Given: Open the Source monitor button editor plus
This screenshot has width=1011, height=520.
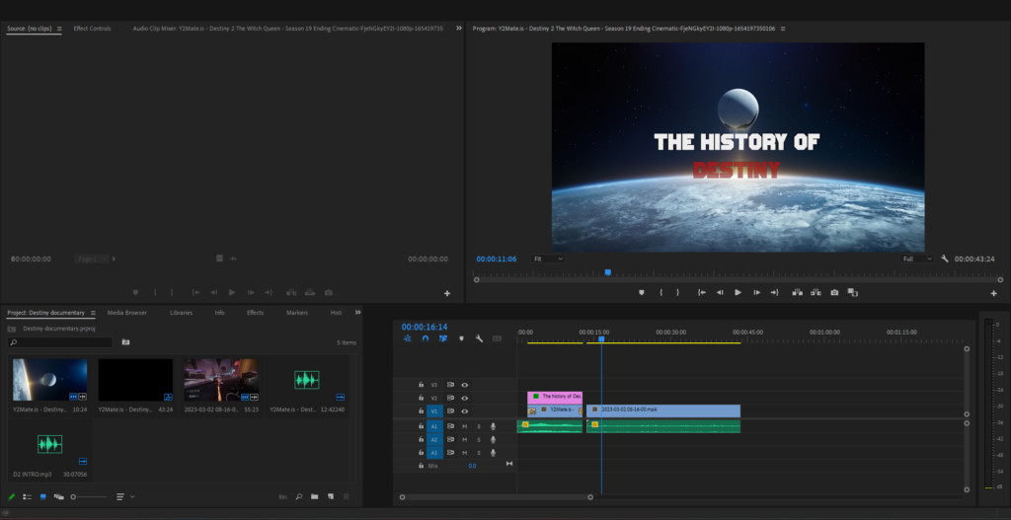Looking at the screenshot, I should point(447,293).
